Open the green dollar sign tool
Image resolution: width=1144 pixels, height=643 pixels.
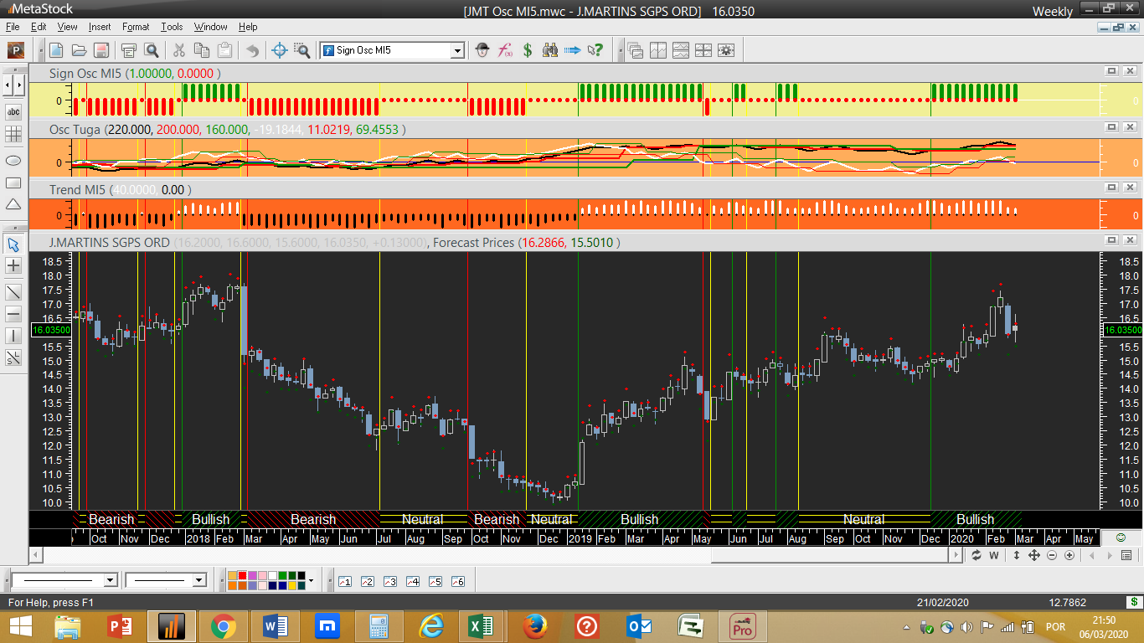[x=528, y=50]
